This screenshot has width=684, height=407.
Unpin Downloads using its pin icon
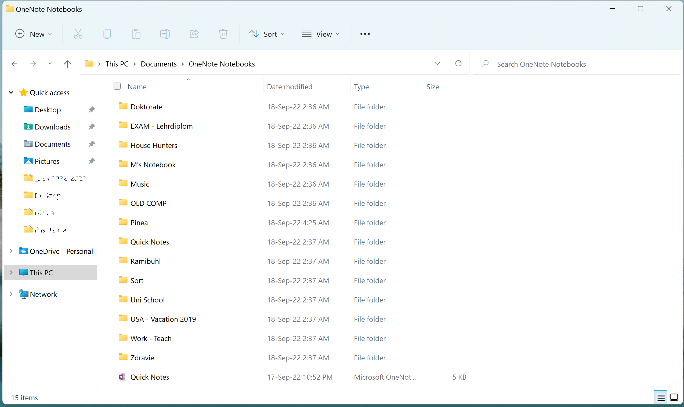pos(92,127)
